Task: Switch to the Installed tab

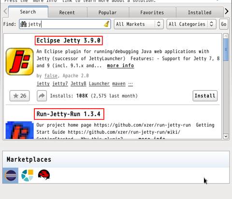Action: tap(200, 13)
